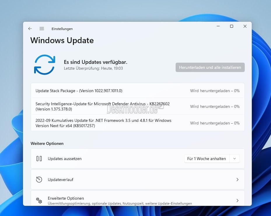Select the Security Intelligence-Update KB2267602 item

[x=138, y=106]
